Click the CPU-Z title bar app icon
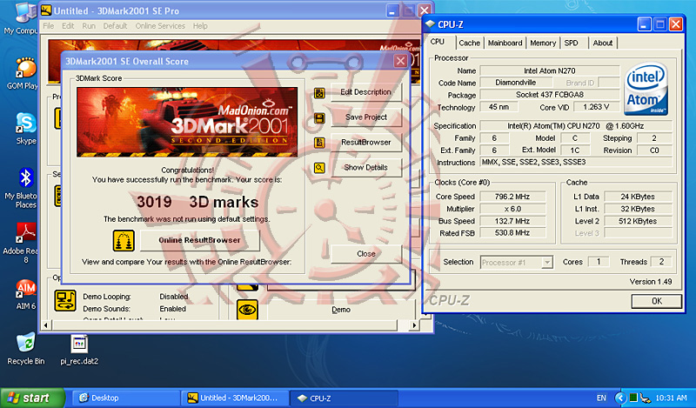The width and height of the screenshot is (696, 408). 430,24
